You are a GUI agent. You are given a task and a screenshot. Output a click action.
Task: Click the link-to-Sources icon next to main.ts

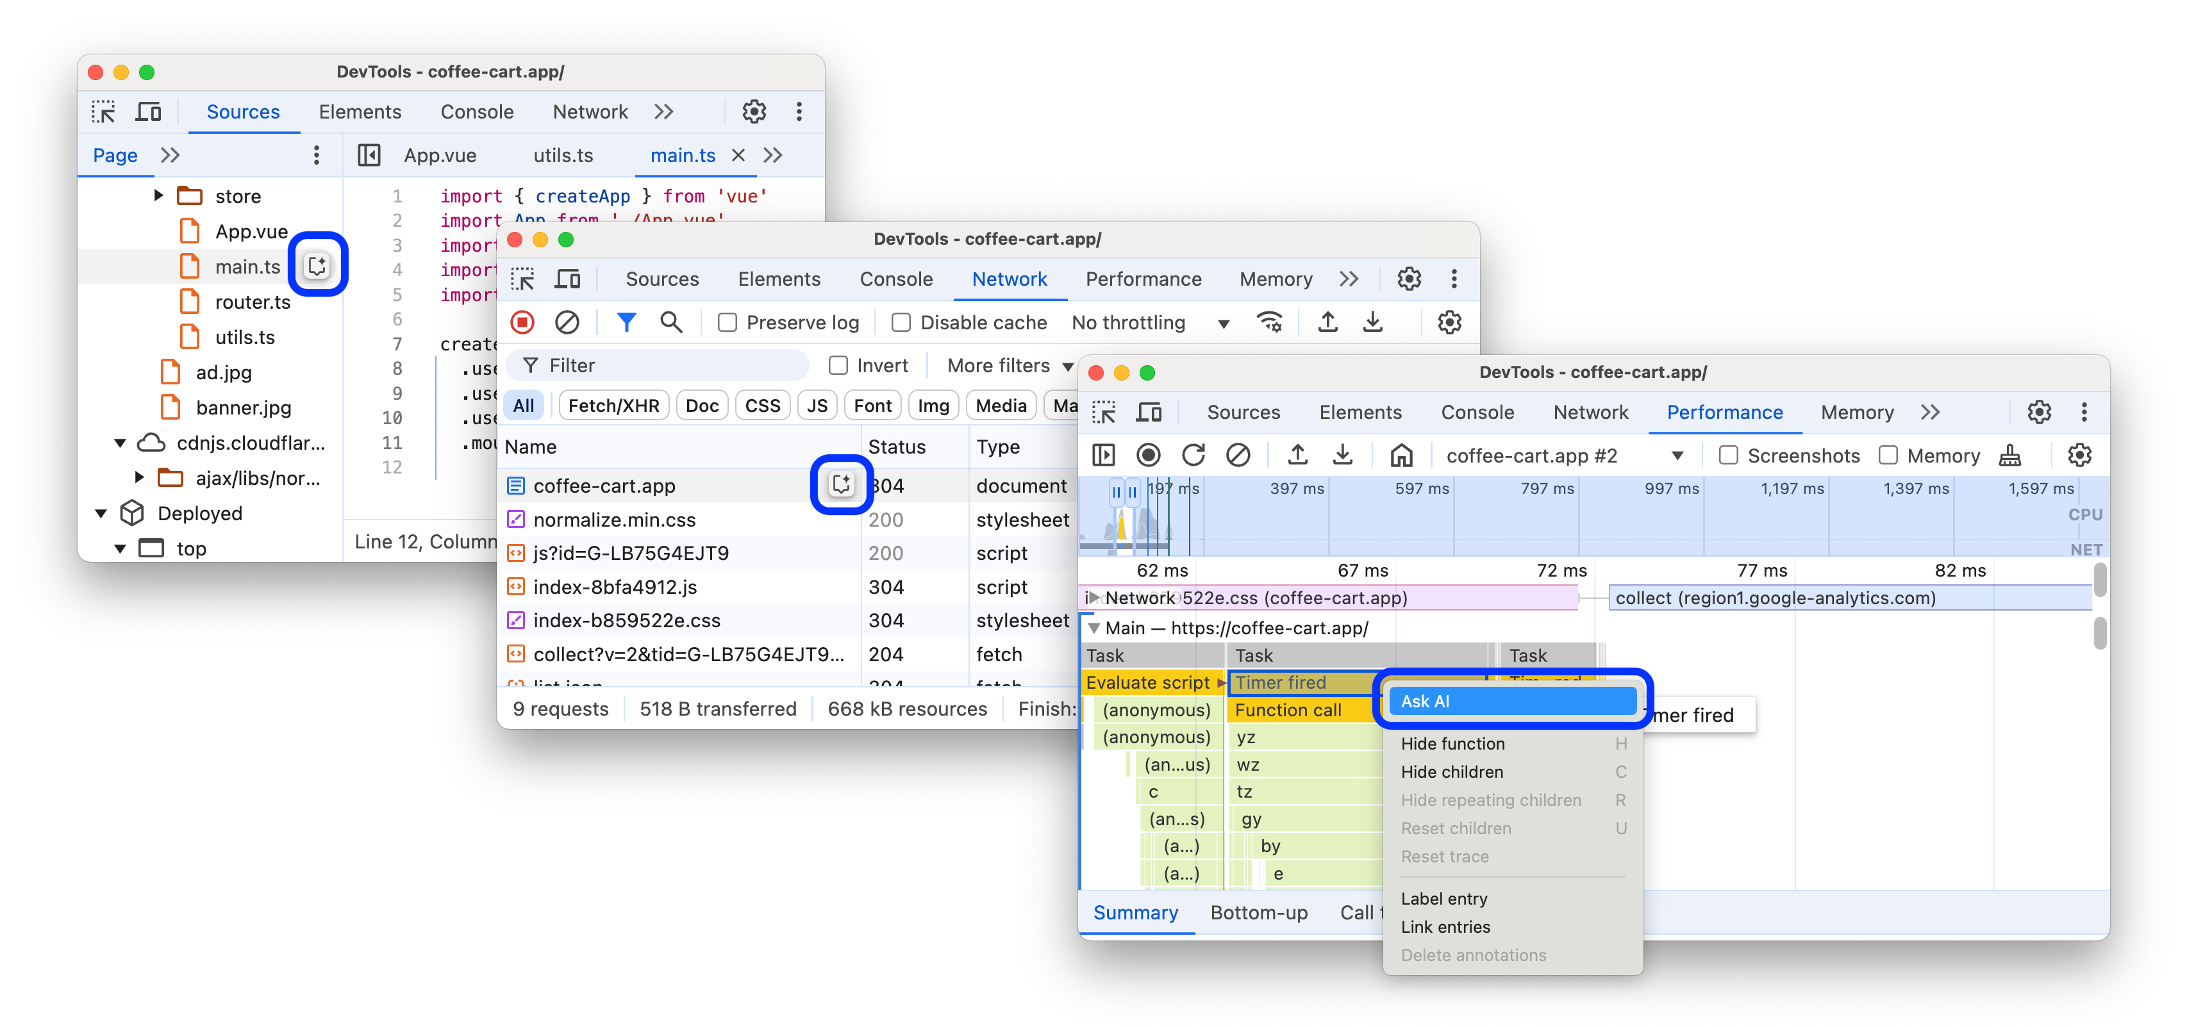coord(318,266)
